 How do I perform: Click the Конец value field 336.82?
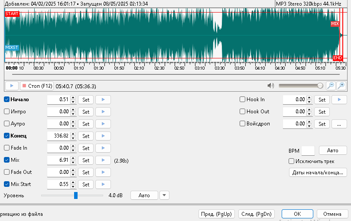click(58, 136)
